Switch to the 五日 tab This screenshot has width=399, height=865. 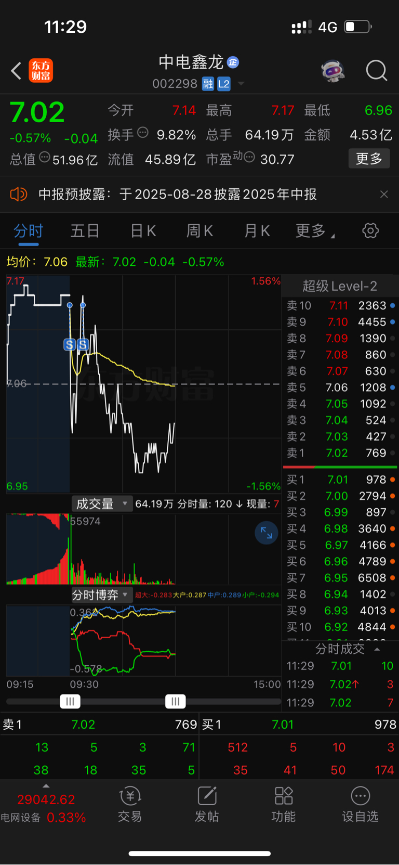[85, 230]
